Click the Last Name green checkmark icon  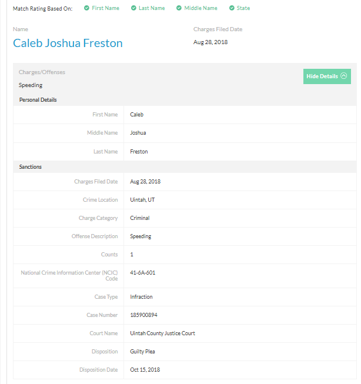(133, 8)
